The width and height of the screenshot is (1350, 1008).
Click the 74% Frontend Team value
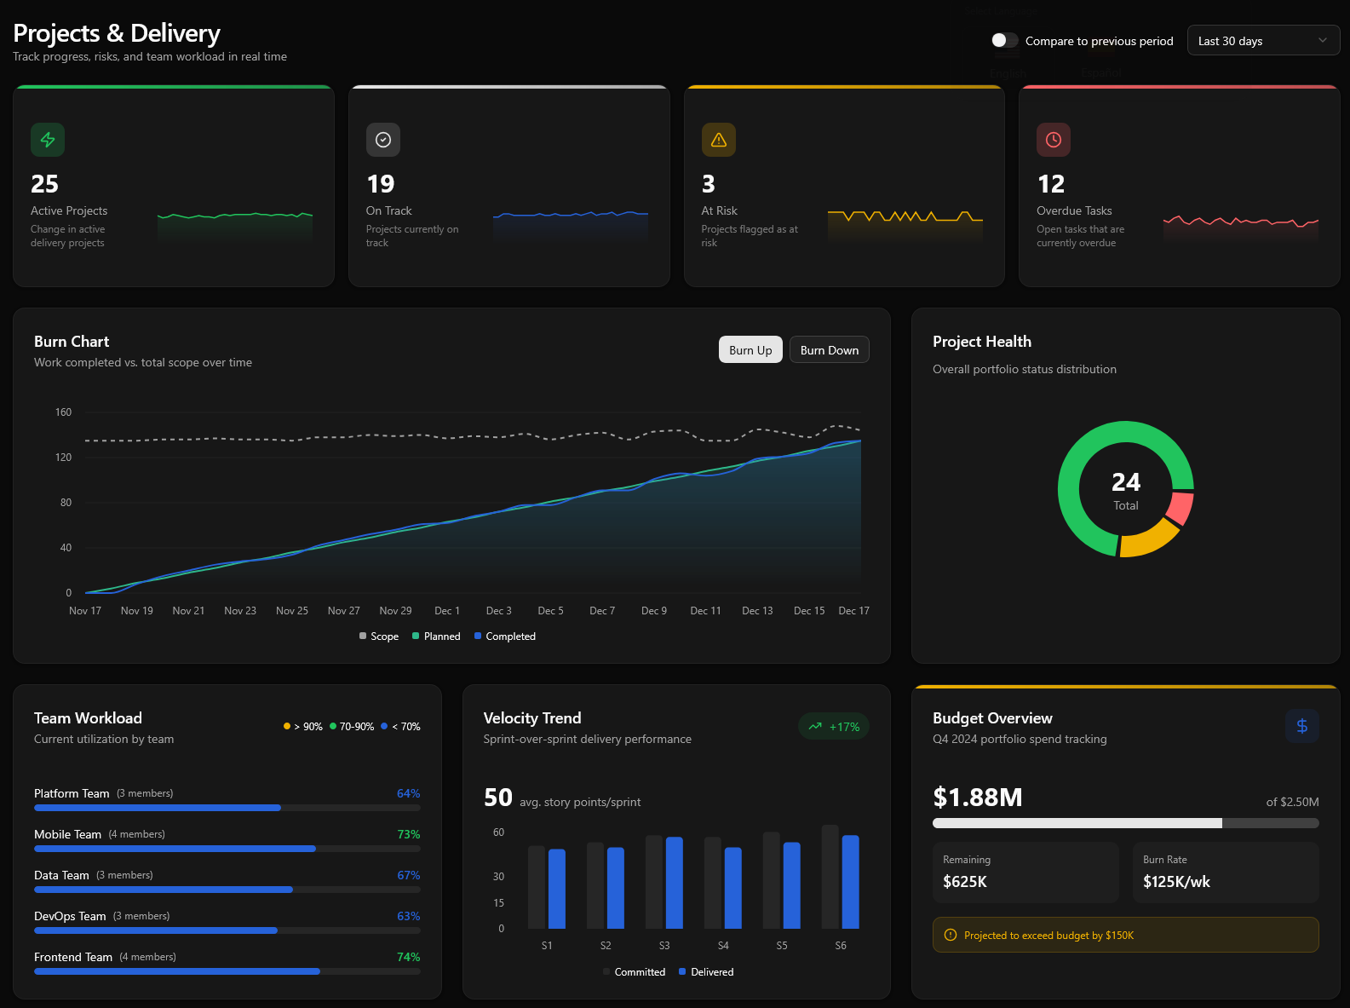tap(408, 957)
